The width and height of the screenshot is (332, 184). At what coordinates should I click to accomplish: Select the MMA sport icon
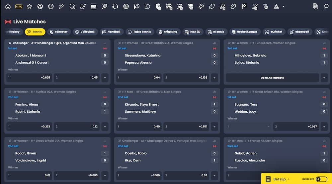pos(94,7)
